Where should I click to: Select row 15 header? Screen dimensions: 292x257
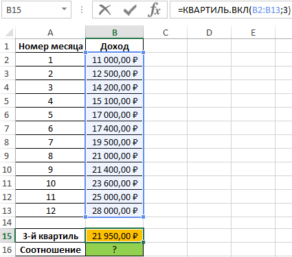point(7,236)
